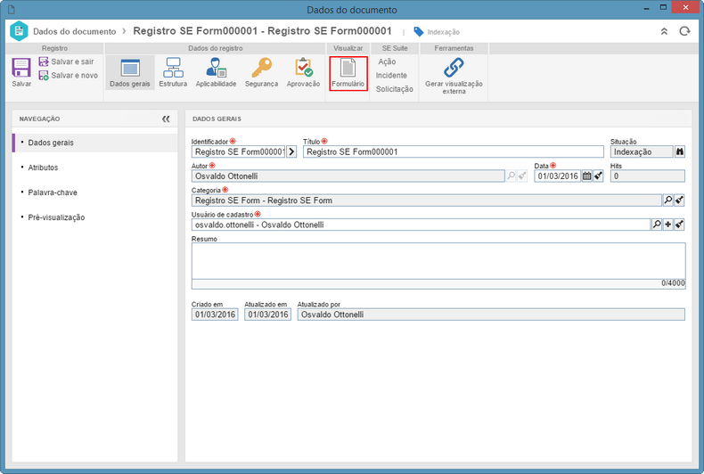The width and height of the screenshot is (704, 474).
Task: Select Dados gerais in navigation
Action: [x=95, y=143]
